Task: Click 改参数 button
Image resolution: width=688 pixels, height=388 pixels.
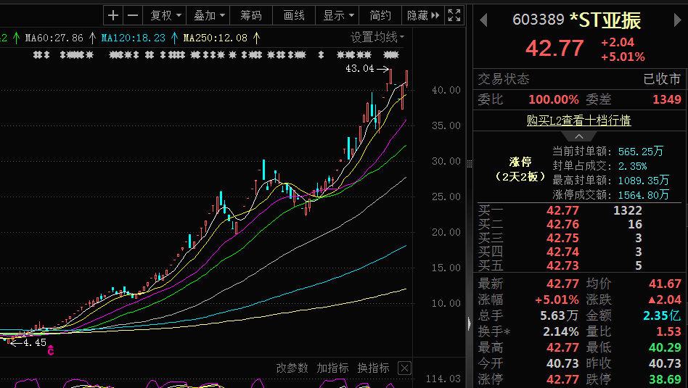Action: pos(292,368)
